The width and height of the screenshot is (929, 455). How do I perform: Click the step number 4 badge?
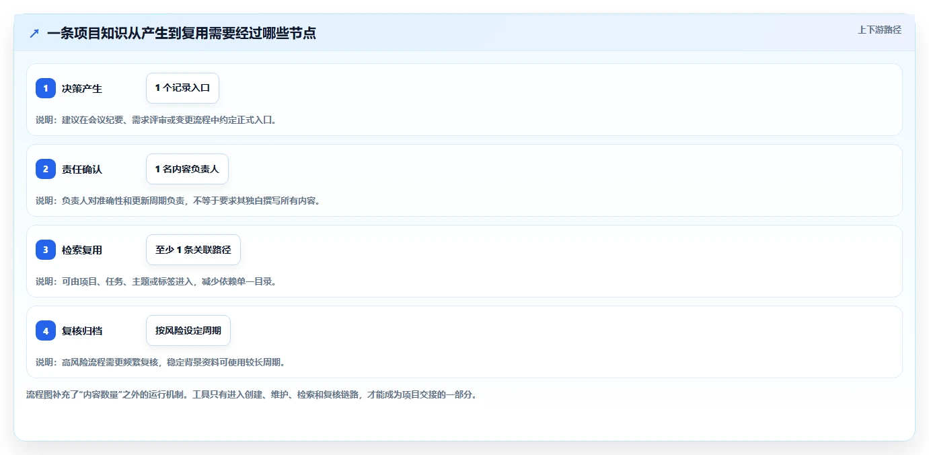[x=46, y=330]
